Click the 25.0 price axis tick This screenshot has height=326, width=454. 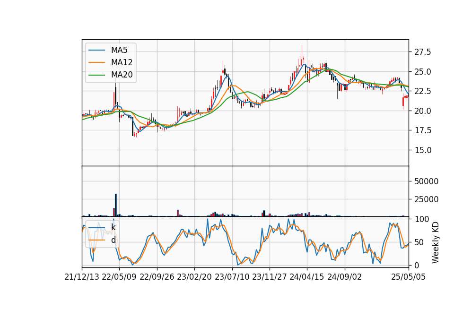point(422,72)
